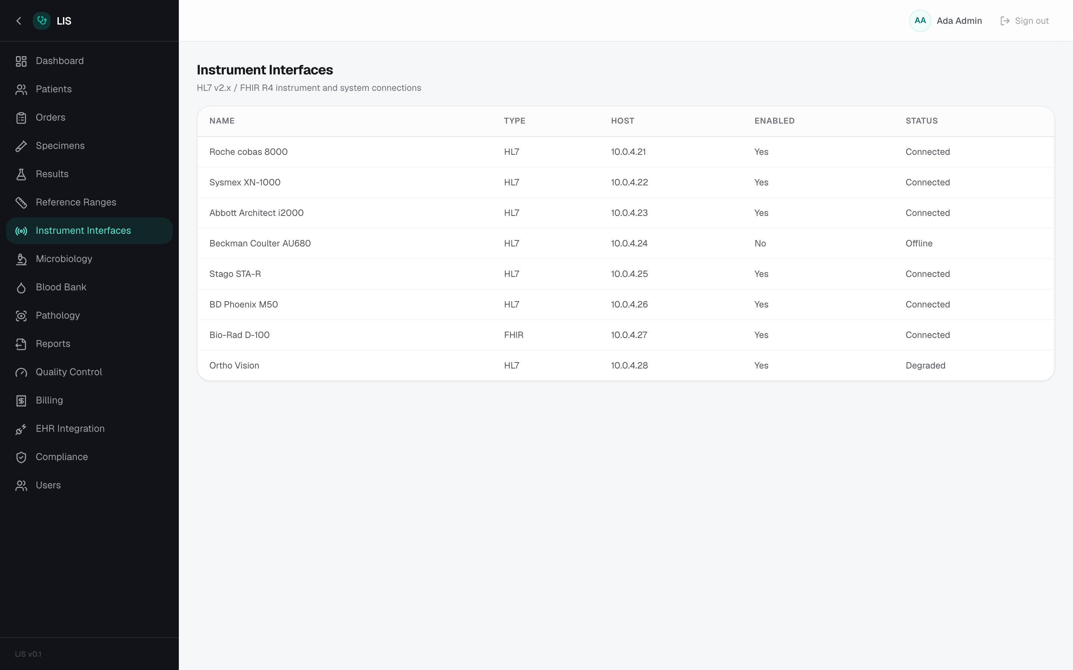Go to the Users page
The image size is (1073, 670).
[89, 486]
